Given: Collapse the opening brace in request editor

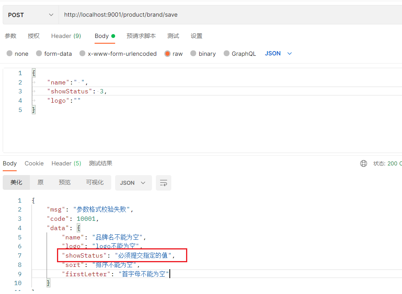Looking at the screenshot, I should 34,73.
